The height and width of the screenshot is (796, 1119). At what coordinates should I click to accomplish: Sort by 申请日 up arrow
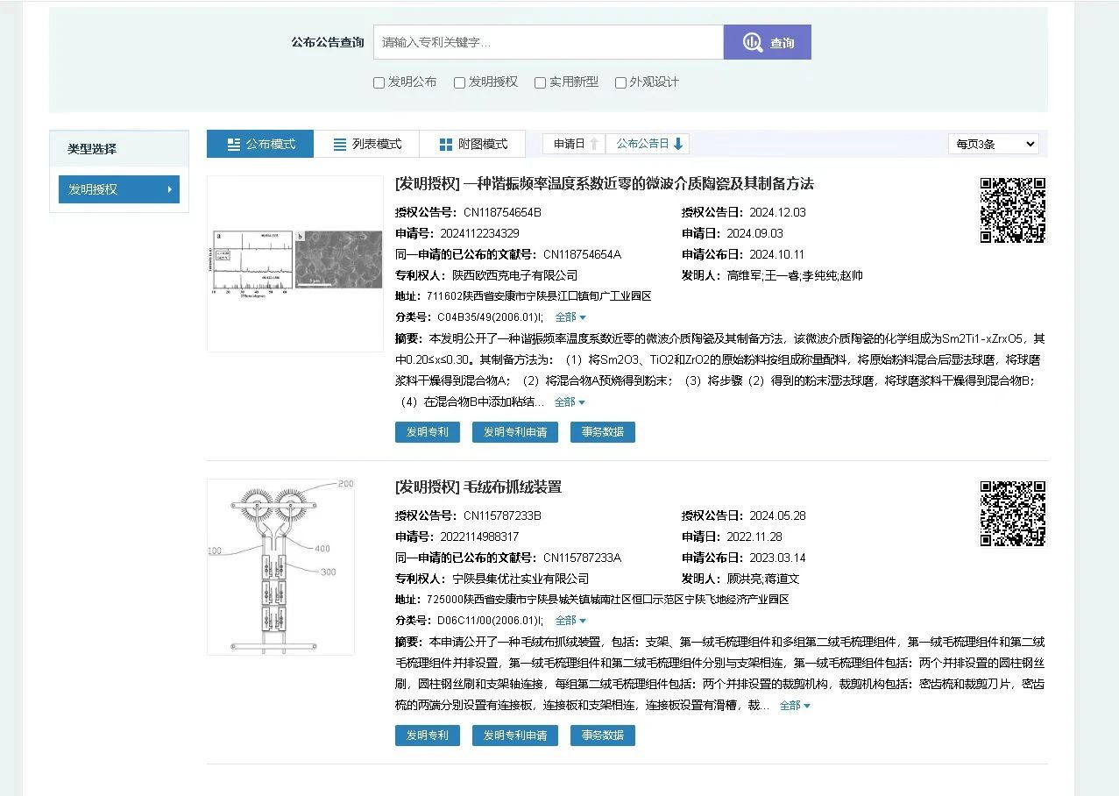[x=594, y=144]
